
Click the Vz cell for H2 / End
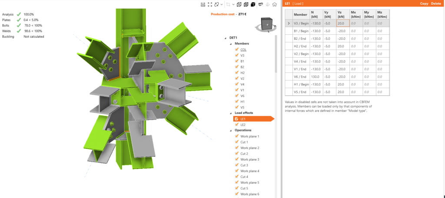point(343,46)
